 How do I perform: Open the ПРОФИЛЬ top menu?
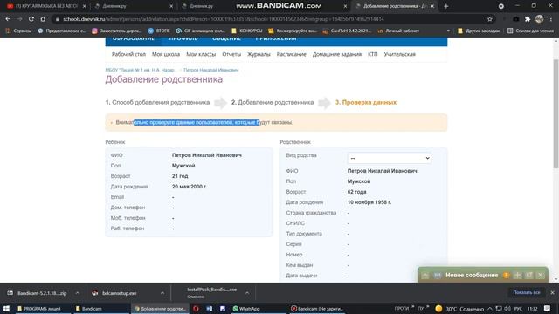[183, 38]
